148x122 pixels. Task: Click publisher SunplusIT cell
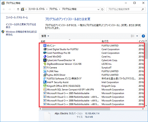[x=106, y=68]
